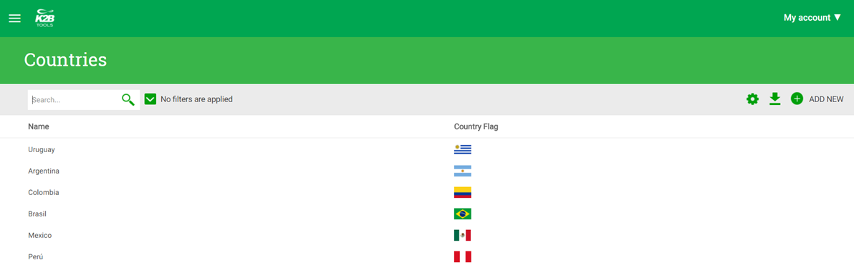Click the K2B Tools logo
854x265 pixels.
44,19
